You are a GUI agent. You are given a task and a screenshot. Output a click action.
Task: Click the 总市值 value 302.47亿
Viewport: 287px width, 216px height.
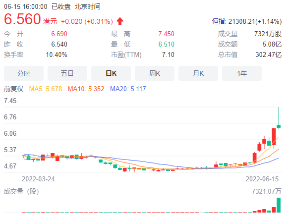click(x=269, y=54)
